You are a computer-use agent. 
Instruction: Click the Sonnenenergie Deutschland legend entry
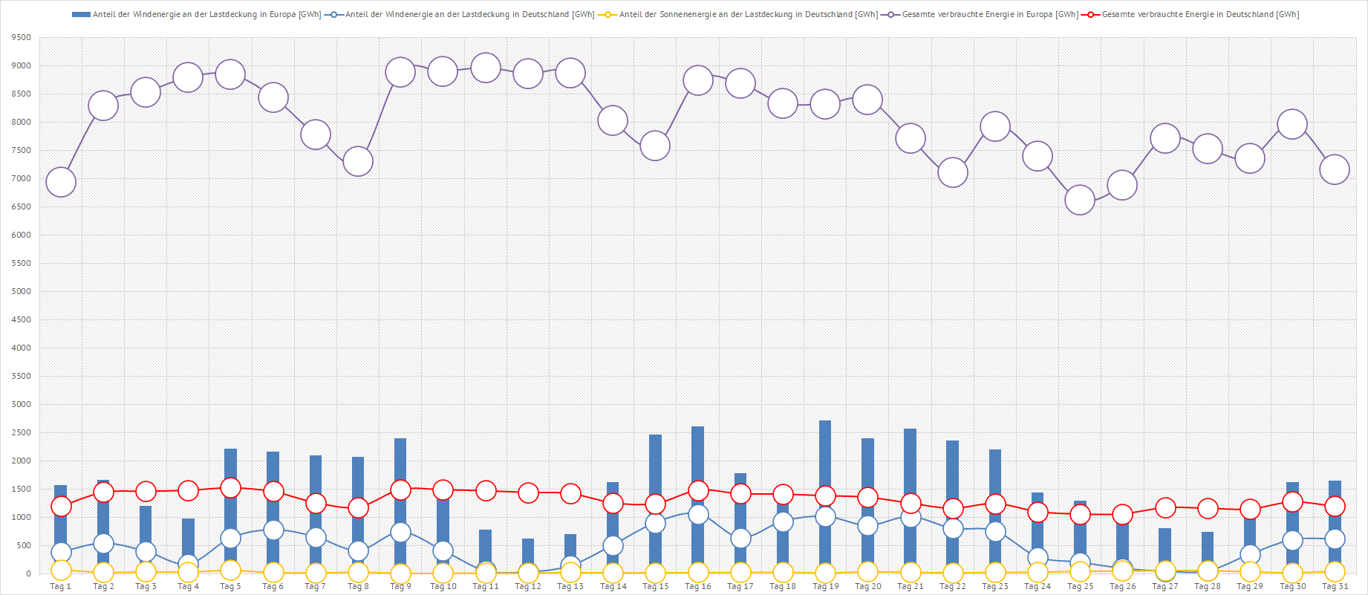coord(748,15)
